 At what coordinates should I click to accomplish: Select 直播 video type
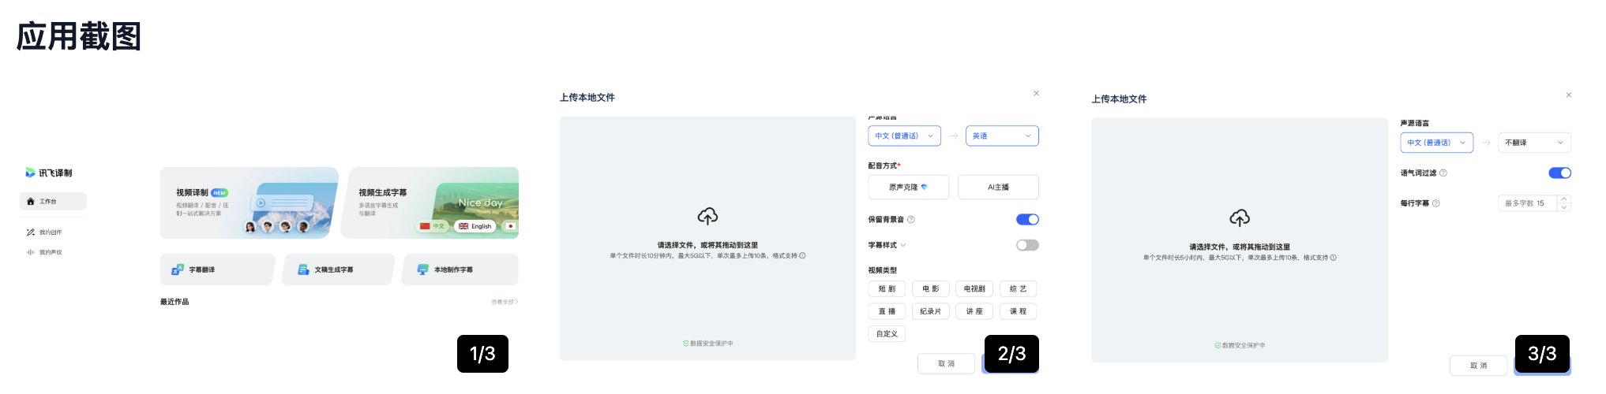[x=887, y=311]
